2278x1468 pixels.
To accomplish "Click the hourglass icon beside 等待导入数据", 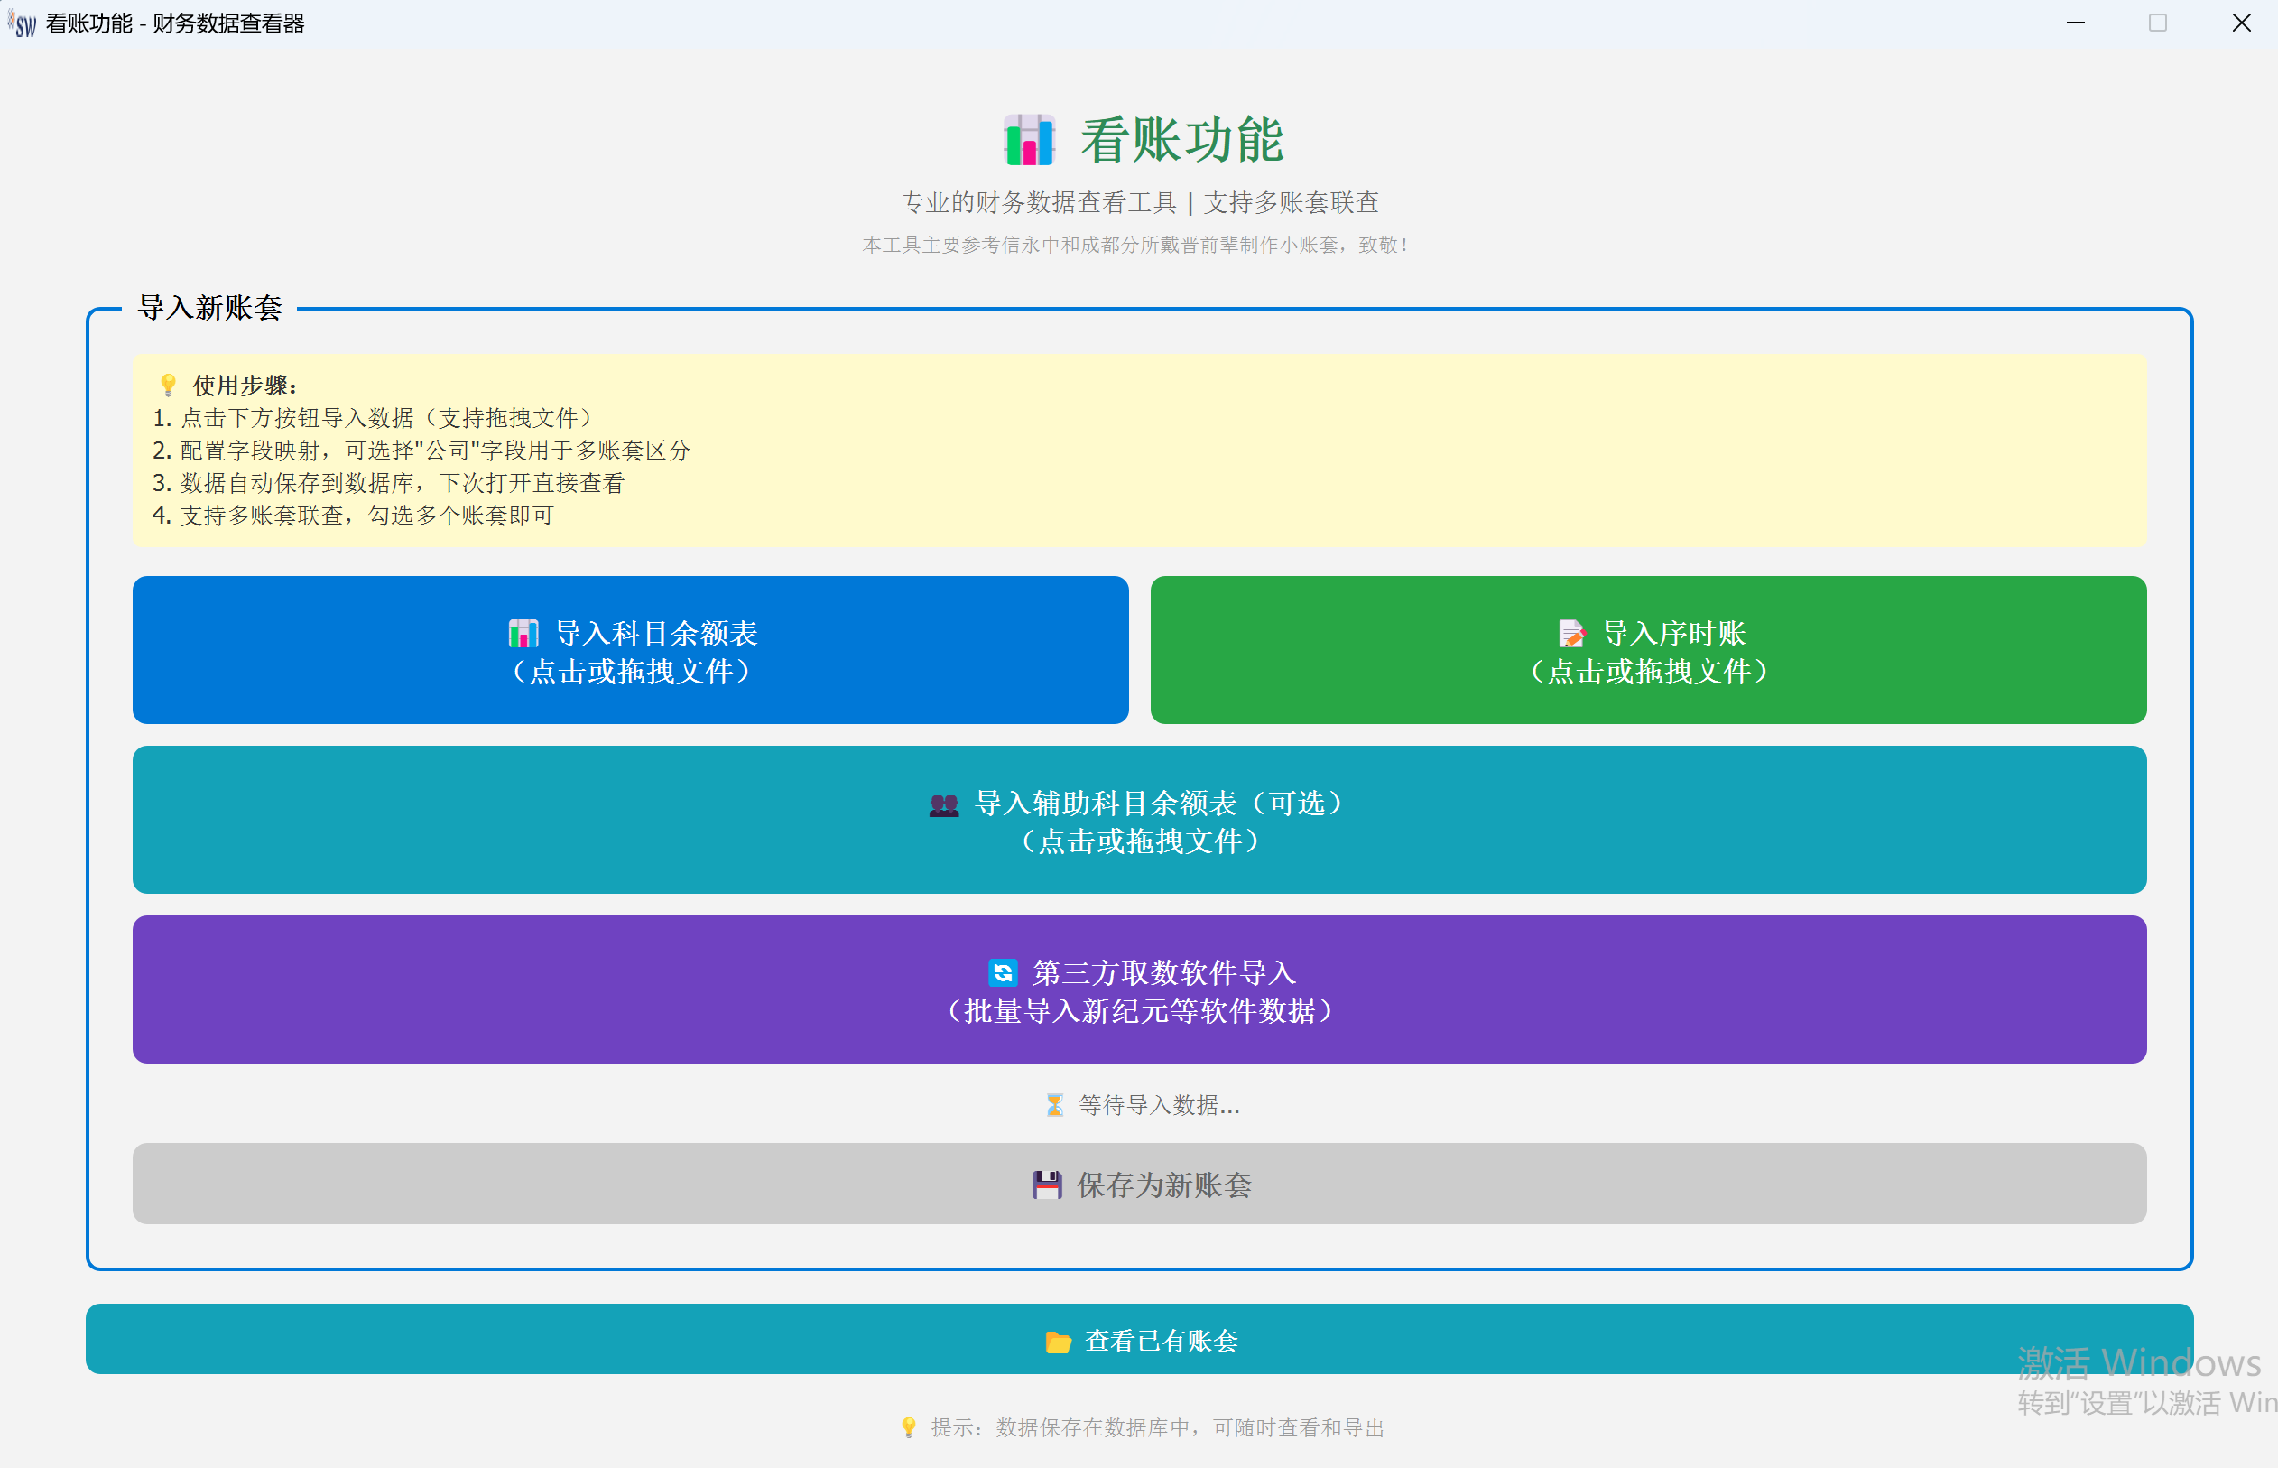I will coord(1054,1105).
